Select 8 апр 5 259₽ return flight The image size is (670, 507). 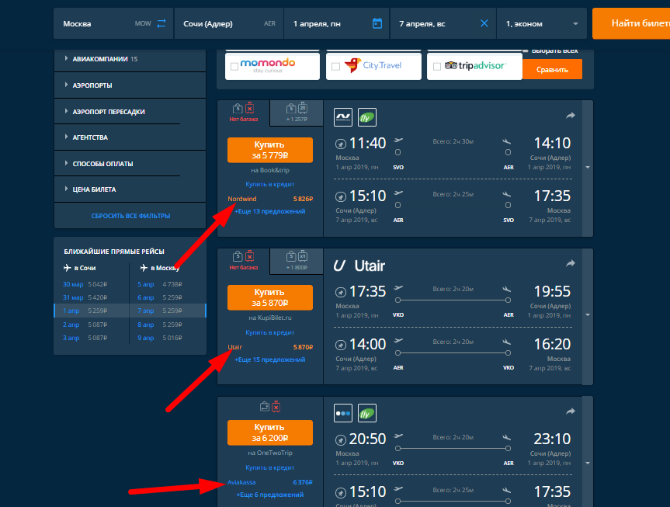click(160, 325)
